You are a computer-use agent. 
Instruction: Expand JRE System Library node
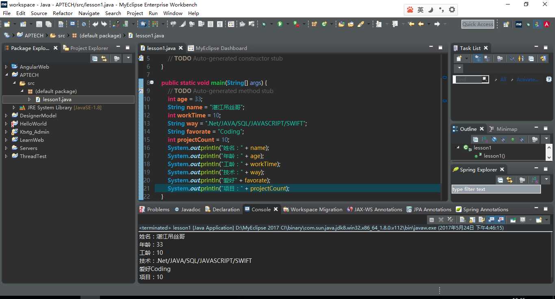click(14, 108)
